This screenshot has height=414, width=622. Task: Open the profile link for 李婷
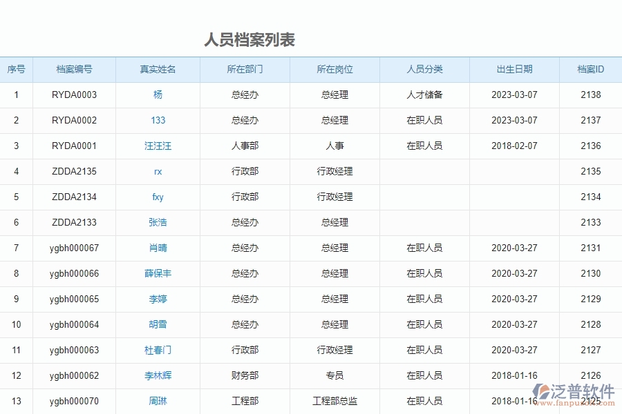(x=158, y=299)
